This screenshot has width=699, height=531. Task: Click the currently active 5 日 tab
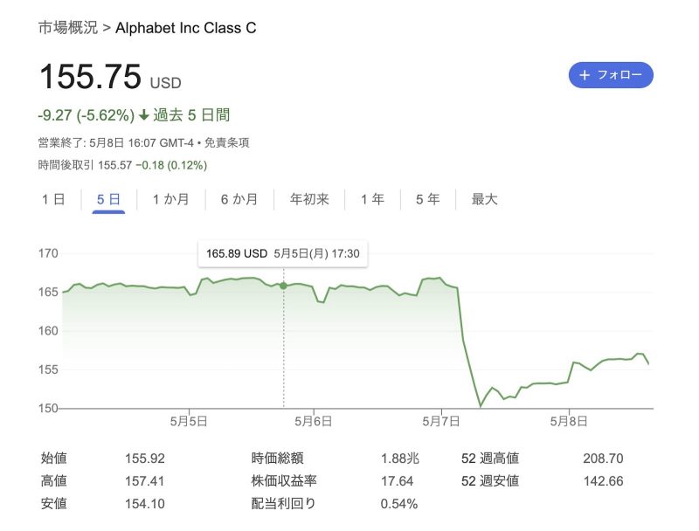[x=107, y=199]
